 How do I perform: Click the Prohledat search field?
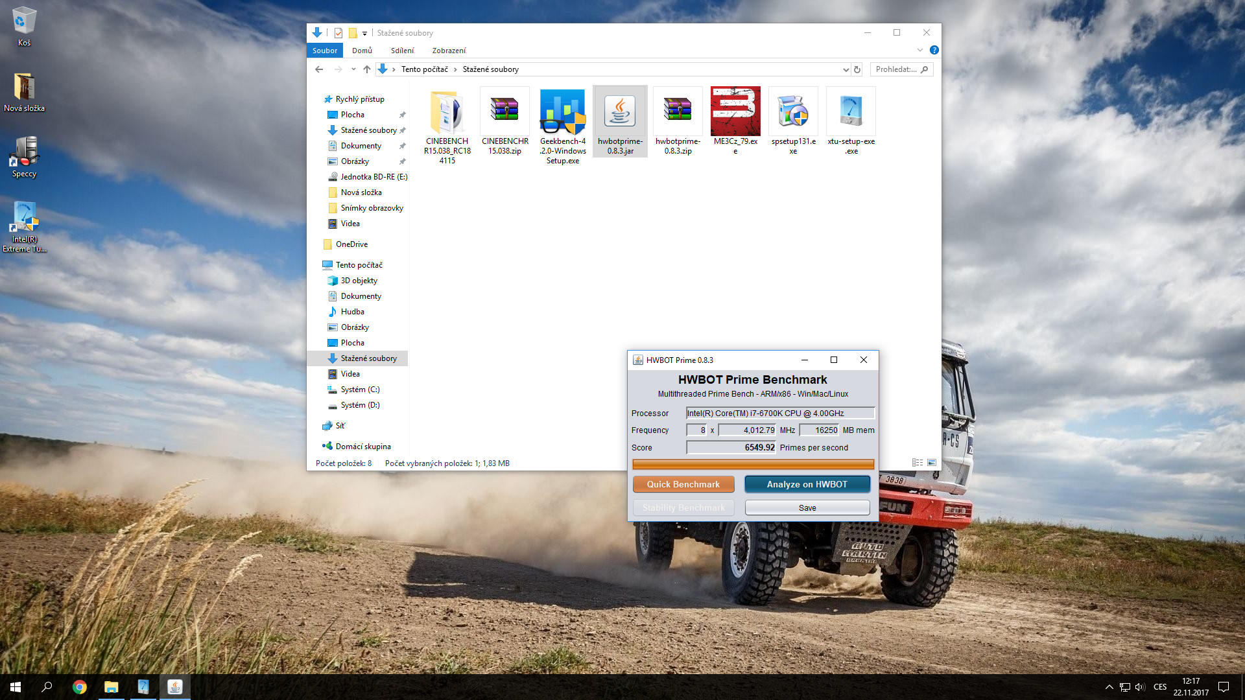click(901, 69)
